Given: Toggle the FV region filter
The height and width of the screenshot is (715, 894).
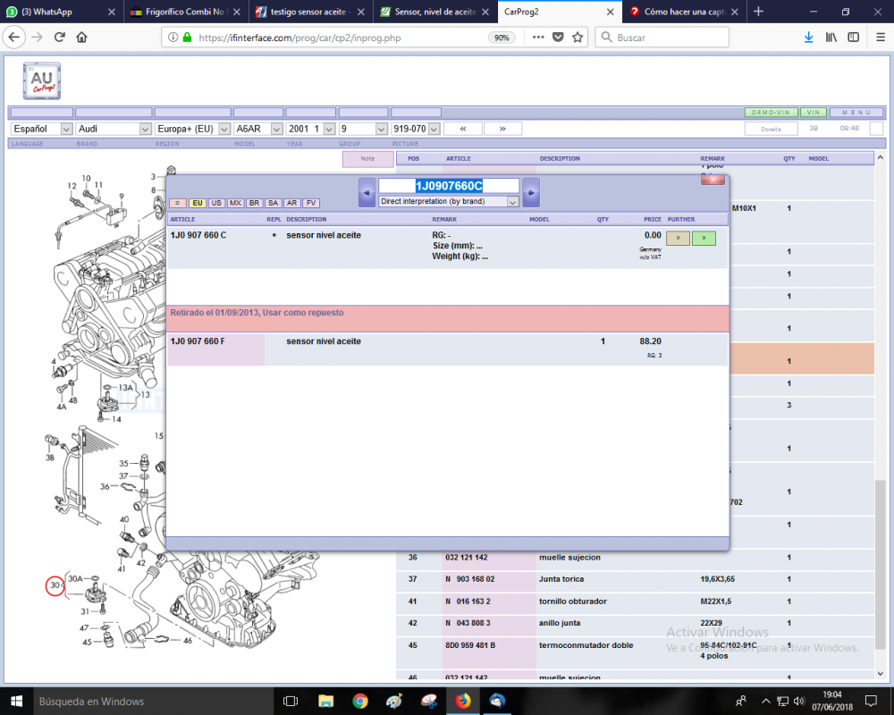Looking at the screenshot, I should pyautogui.click(x=311, y=203).
